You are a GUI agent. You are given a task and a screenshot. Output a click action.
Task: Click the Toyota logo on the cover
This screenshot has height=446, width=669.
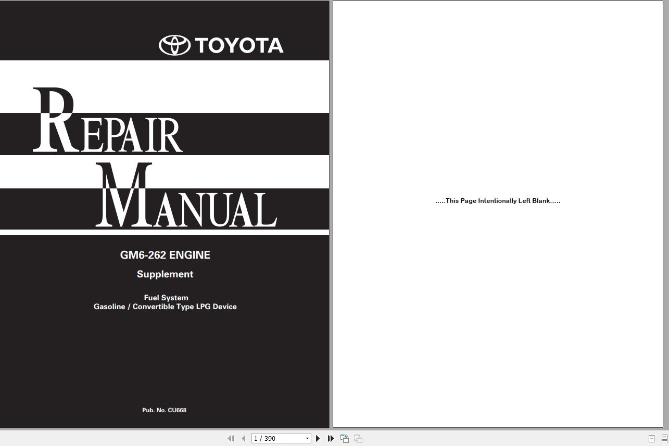pyautogui.click(x=221, y=45)
